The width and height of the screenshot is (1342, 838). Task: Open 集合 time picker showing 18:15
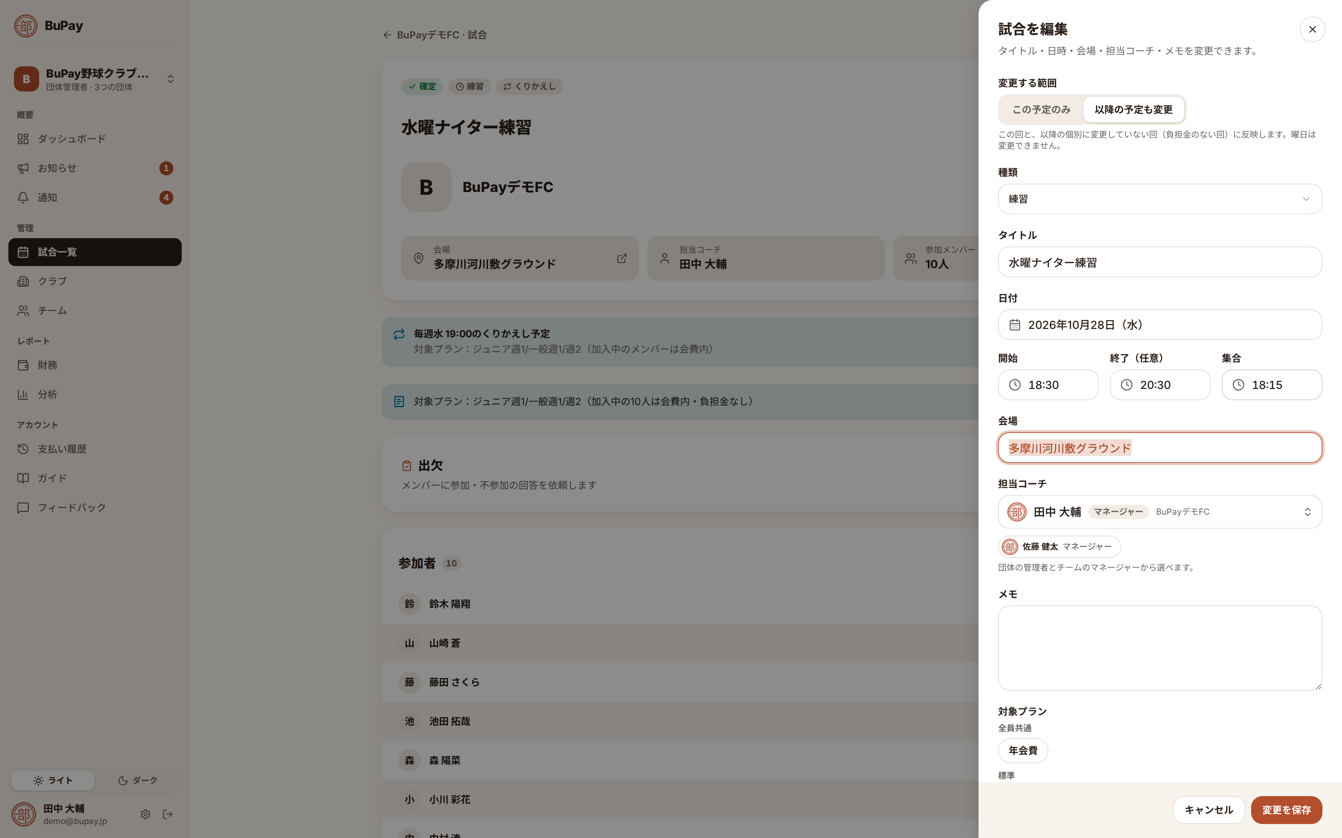coord(1271,385)
